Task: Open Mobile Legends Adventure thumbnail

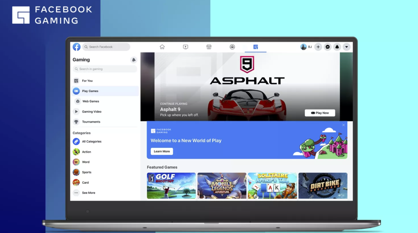Action: click(x=222, y=186)
